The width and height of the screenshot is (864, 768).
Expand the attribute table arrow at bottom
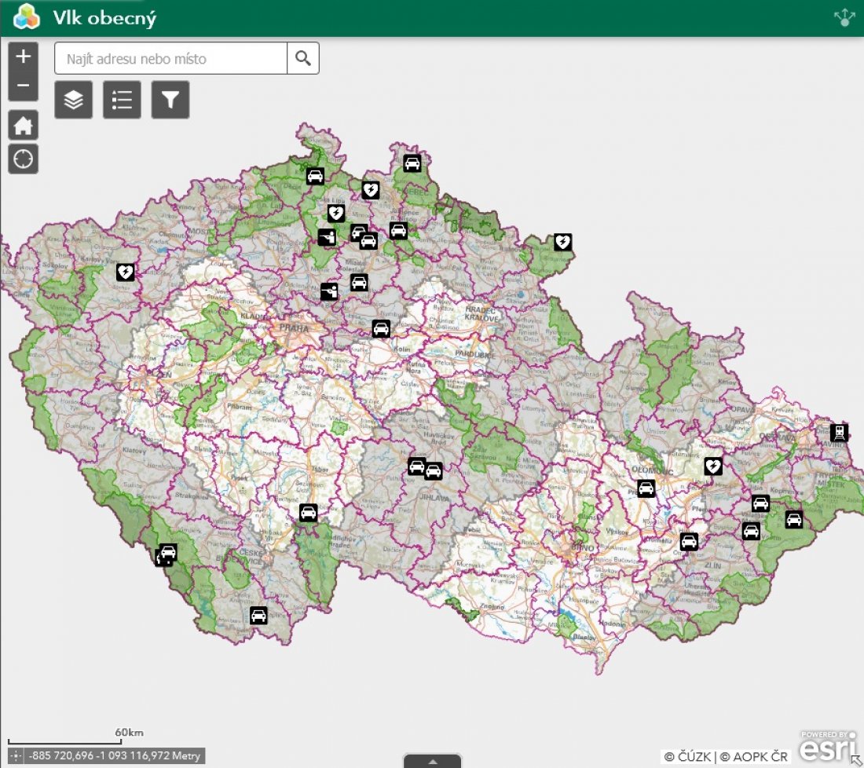432,761
